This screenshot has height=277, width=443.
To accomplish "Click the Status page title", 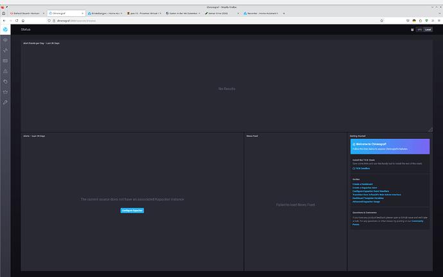I will point(26,30).
